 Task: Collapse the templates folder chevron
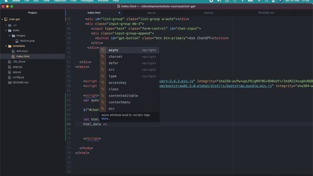(6, 46)
